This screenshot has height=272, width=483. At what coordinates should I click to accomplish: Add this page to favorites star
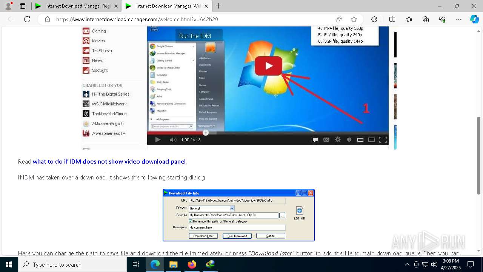pyautogui.click(x=354, y=19)
